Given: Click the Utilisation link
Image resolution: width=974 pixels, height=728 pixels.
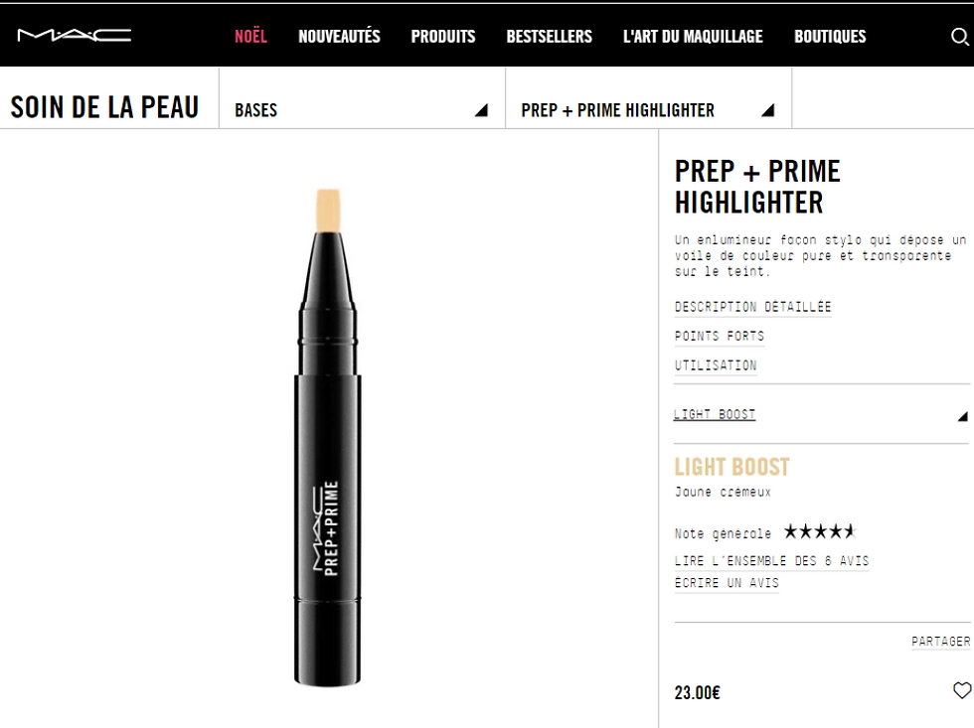Looking at the screenshot, I should (x=715, y=365).
